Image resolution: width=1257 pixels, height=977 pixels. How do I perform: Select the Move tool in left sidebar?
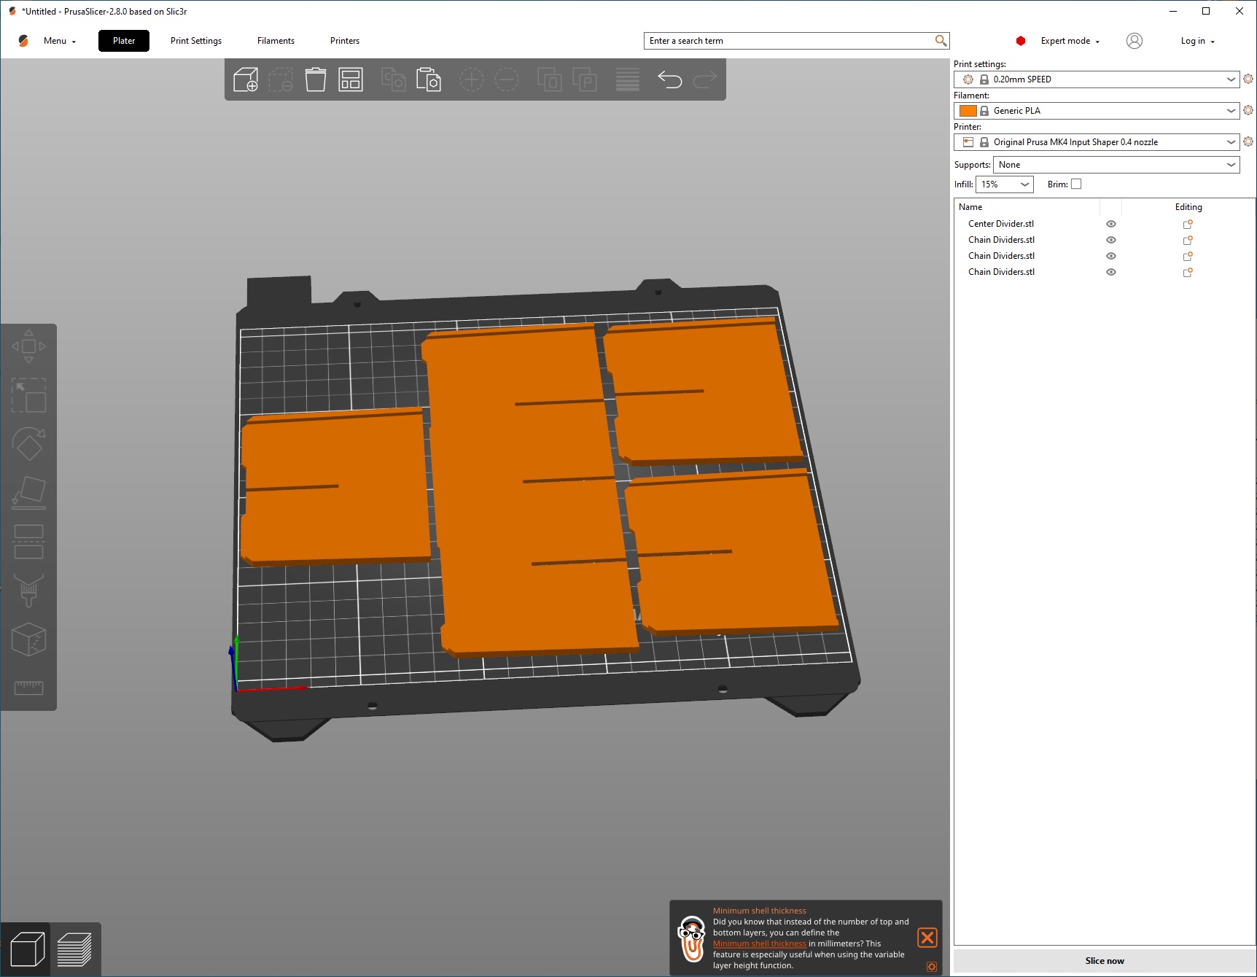(x=28, y=346)
